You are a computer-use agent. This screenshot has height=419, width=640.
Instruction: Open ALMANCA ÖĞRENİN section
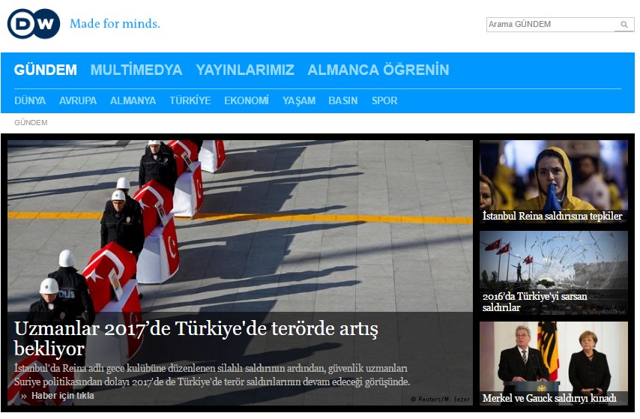click(378, 70)
